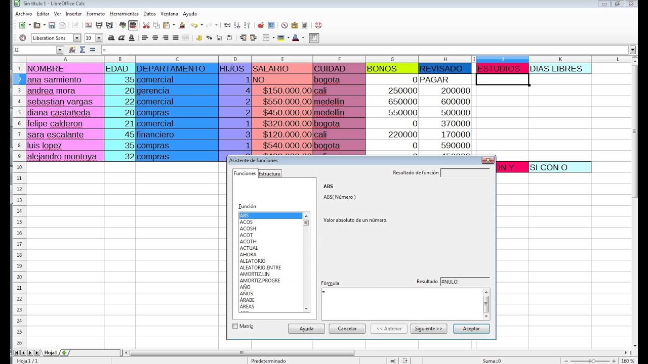Click the Sort Ascending icon
648x364 pixels.
(237, 25)
